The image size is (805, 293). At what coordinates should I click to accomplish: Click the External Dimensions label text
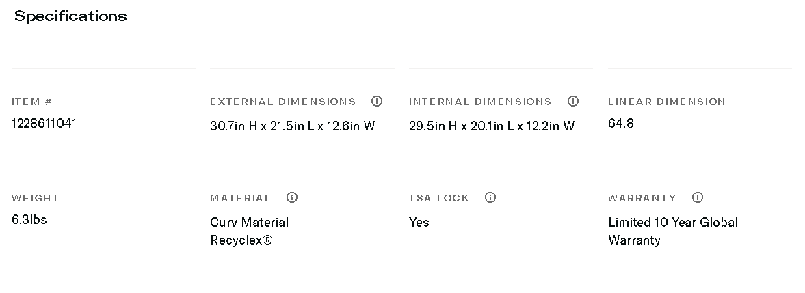point(282,102)
